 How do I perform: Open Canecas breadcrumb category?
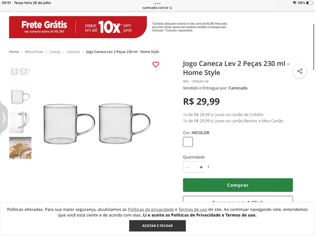tap(73, 52)
